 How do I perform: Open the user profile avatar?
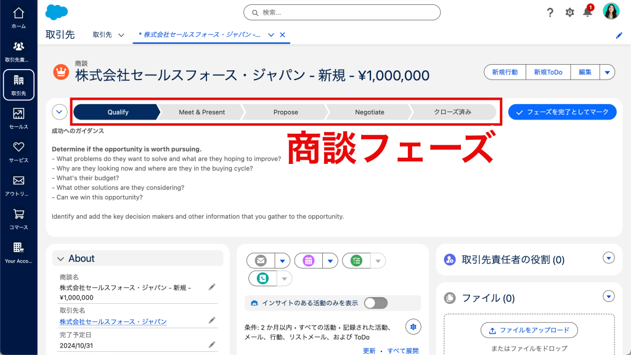point(611,11)
